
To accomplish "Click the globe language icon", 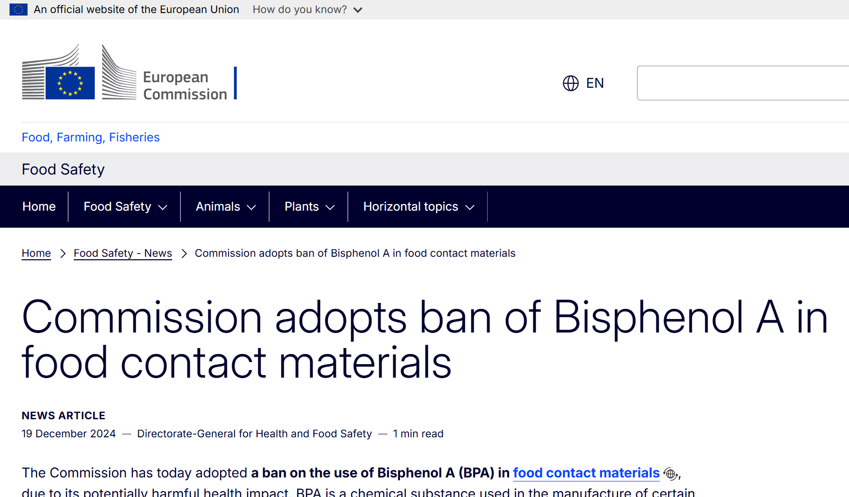I will tap(570, 83).
